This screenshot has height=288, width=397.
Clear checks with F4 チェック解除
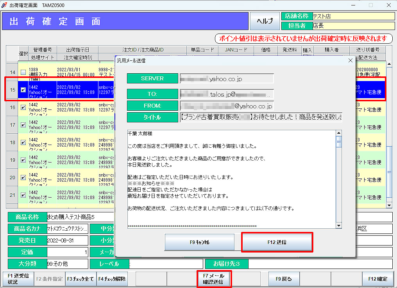[x=112, y=279]
